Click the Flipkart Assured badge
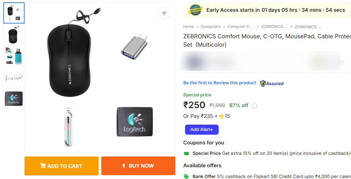 (272, 83)
